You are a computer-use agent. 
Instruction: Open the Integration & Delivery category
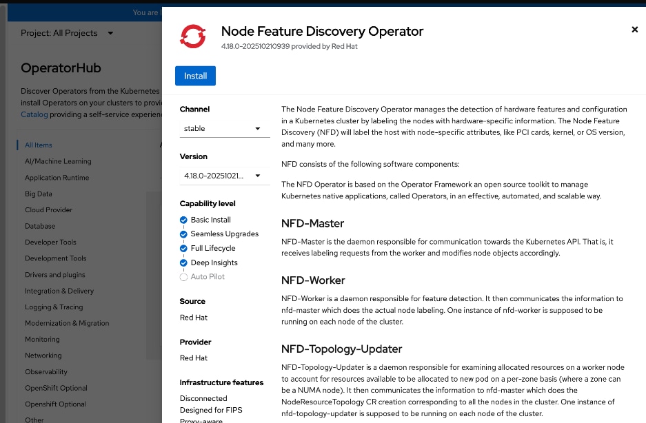59,291
